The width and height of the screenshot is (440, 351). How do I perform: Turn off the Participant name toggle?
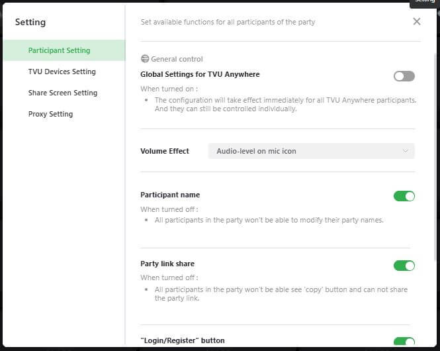click(x=404, y=196)
